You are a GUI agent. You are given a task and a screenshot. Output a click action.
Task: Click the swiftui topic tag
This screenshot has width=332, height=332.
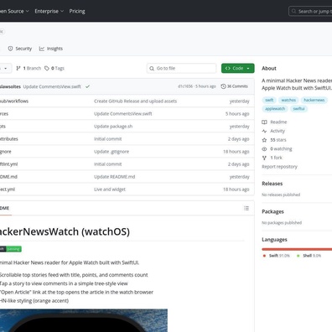tap(298, 109)
